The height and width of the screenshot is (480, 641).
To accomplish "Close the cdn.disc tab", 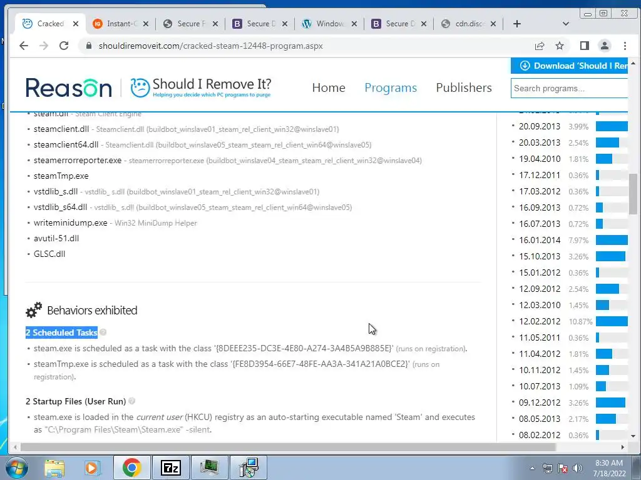I will [x=493, y=24].
